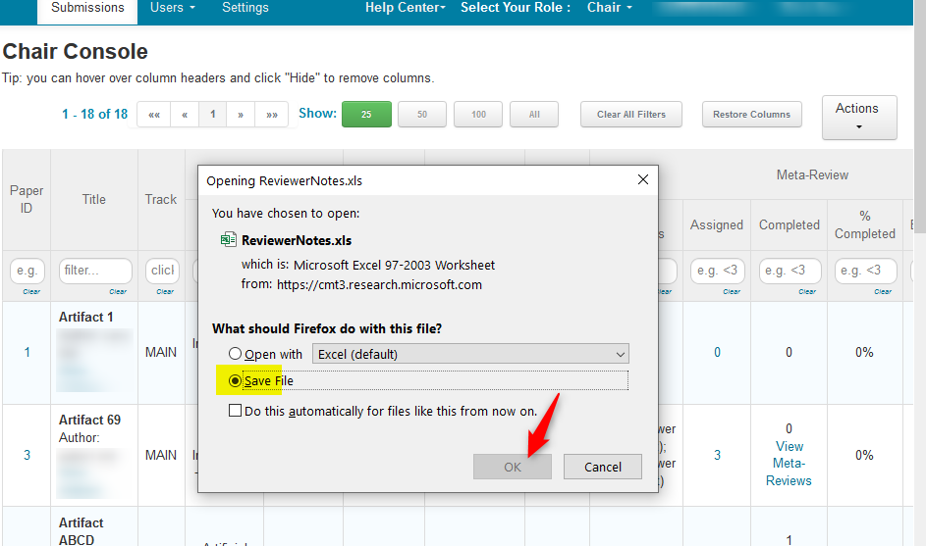Open the Chair role dropdown
Screen dimensions: 926x546
[610, 8]
